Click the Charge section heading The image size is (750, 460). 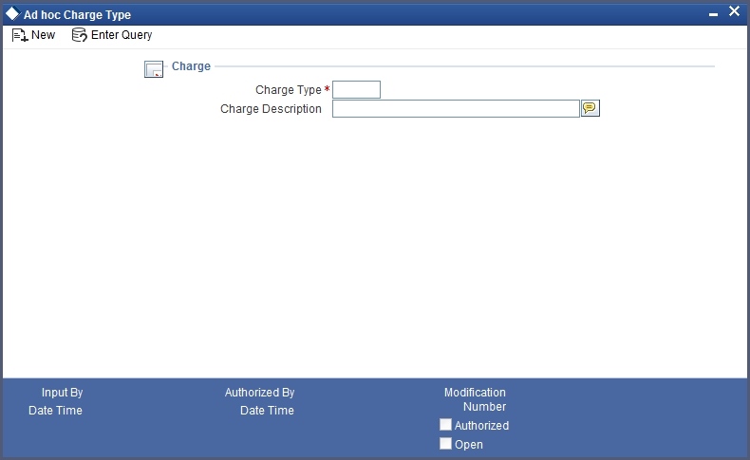[191, 66]
